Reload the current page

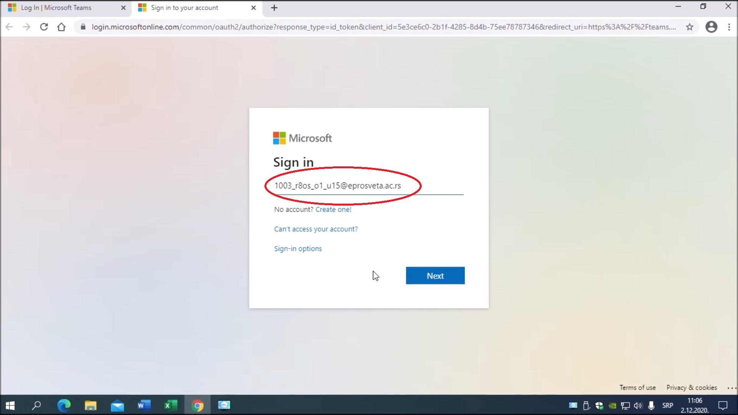(x=44, y=27)
